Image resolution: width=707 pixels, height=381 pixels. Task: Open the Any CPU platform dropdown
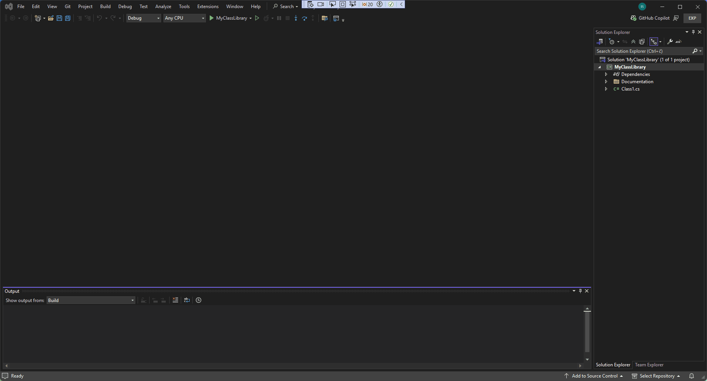click(185, 18)
